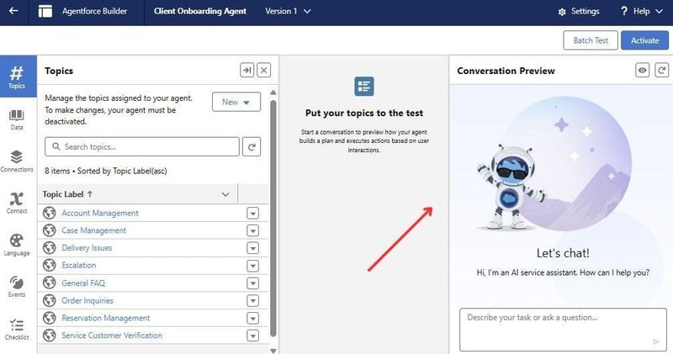
Task: Open Topic Label column chevron menu
Action: [225, 194]
